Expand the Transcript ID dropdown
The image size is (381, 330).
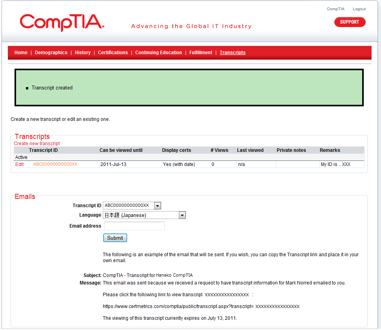click(157, 206)
